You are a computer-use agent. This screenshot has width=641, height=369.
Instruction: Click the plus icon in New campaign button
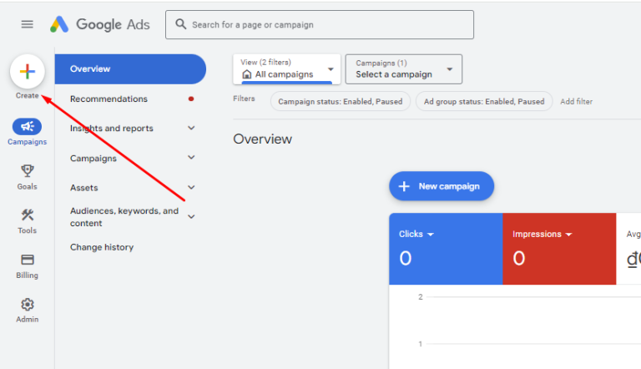tap(404, 186)
